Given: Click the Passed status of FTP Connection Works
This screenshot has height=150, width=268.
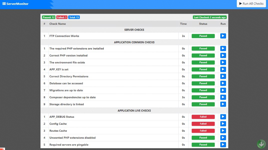Looking at the screenshot, I should pyautogui.click(x=203, y=36).
